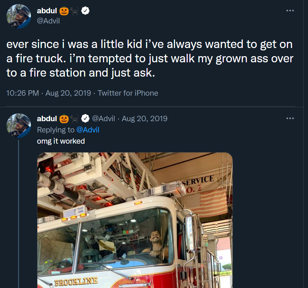Open the more options menu on the original tweet
Screen dimensions: 308x288
tap(290, 11)
